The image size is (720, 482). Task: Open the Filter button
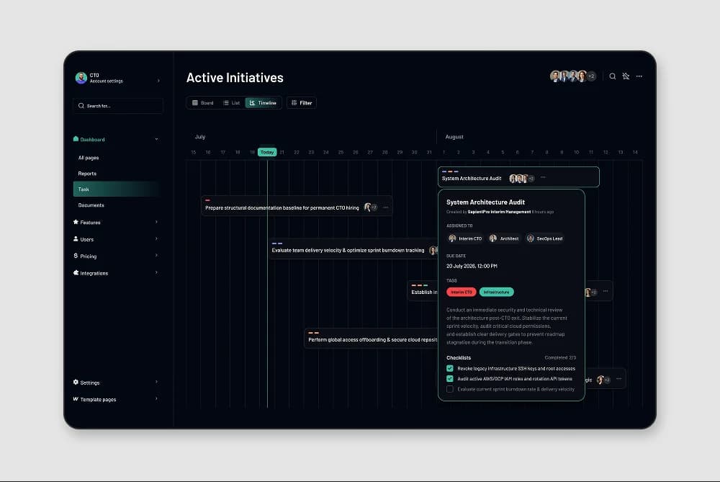301,103
